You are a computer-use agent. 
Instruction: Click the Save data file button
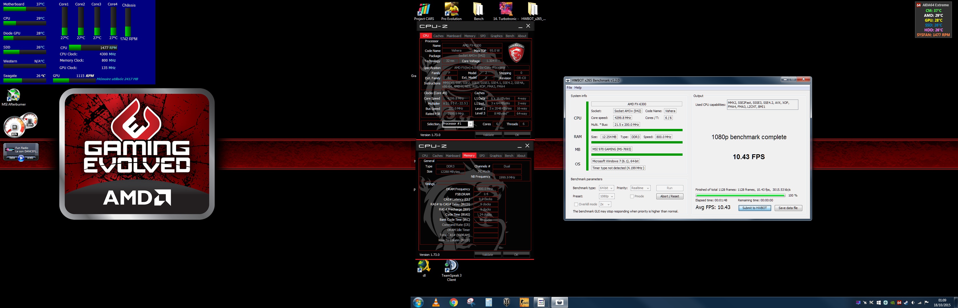(x=788, y=208)
